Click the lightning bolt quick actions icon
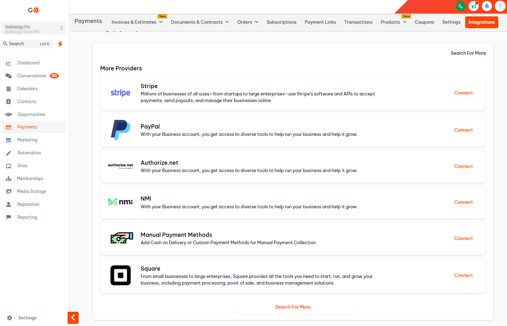 [60, 44]
